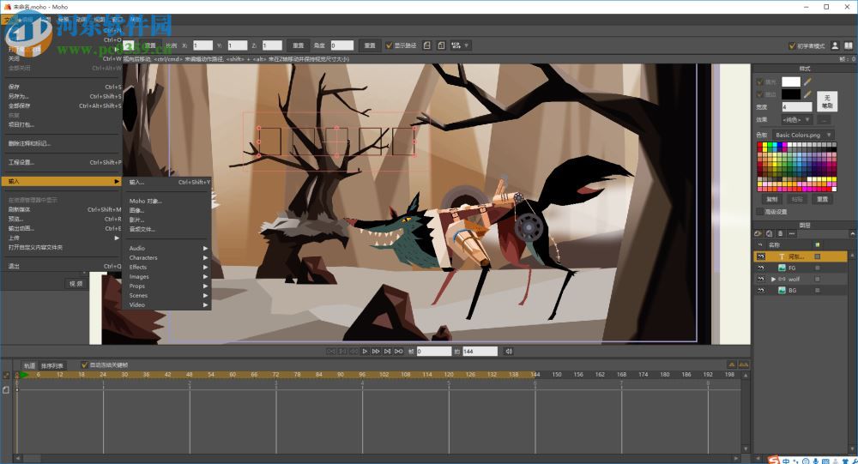
Task: Uncheck the show path checkbox
Action: click(x=389, y=45)
